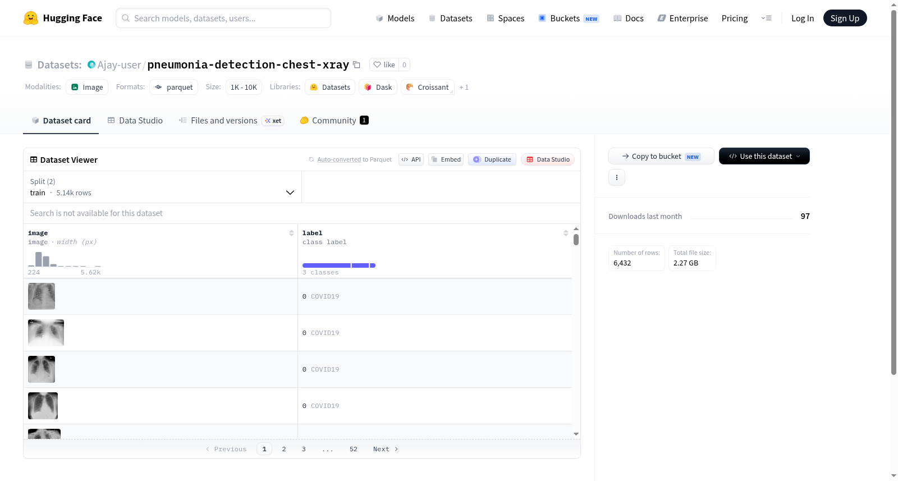Click the Sign Up button
Image resolution: width=898 pixels, height=481 pixels.
(x=845, y=18)
